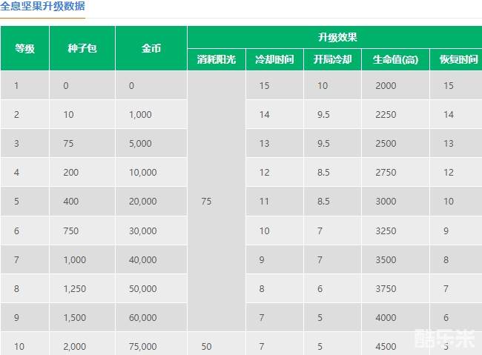Click the merged 75 sun cost cell
This screenshot has width=482, height=355.
click(207, 201)
